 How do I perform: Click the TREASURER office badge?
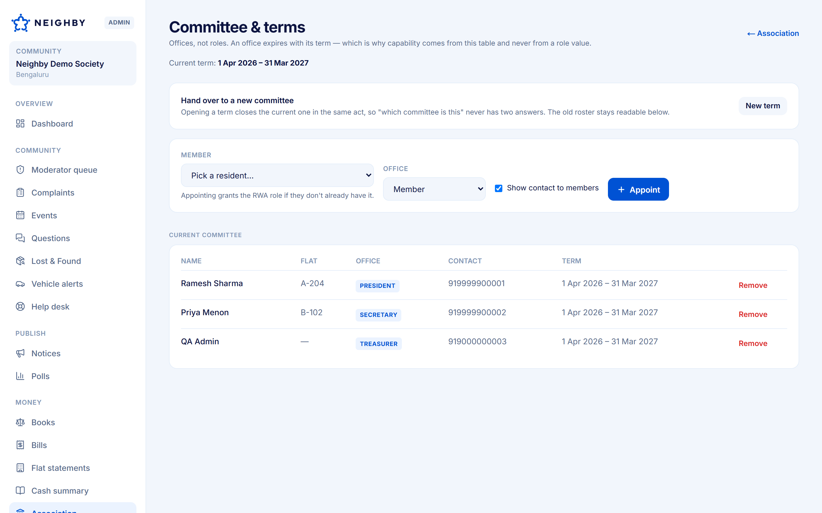pyautogui.click(x=378, y=344)
